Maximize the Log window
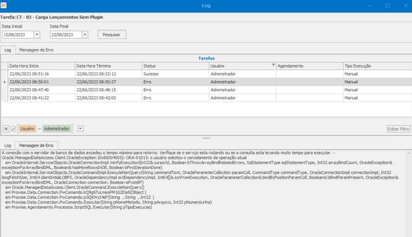This screenshot has width=412, height=237. [x=388, y=6]
